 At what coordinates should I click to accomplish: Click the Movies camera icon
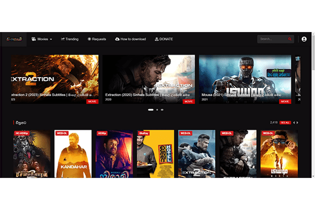(x=34, y=39)
